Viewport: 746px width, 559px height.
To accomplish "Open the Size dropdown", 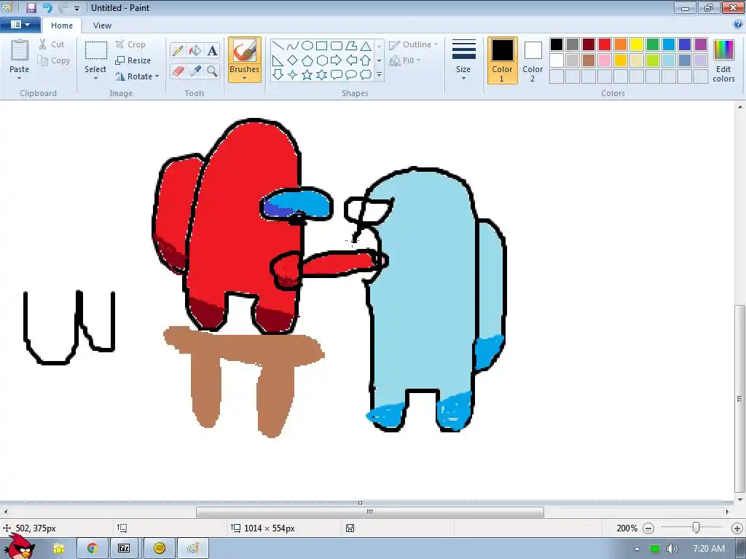I will pos(463,60).
